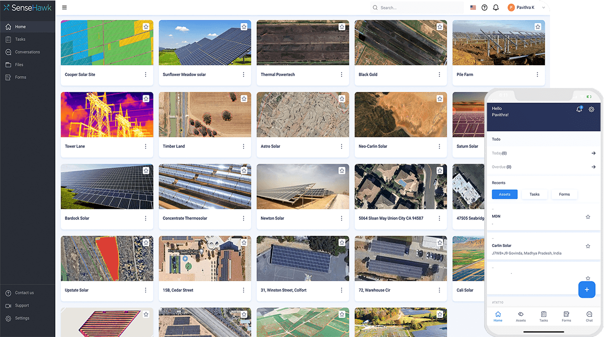Open Conversations in the sidebar
Image resolution: width=605 pixels, height=337 pixels.
tap(28, 52)
